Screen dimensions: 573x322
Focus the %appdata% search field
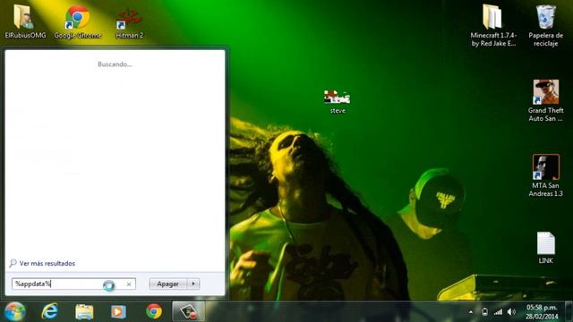(73, 284)
